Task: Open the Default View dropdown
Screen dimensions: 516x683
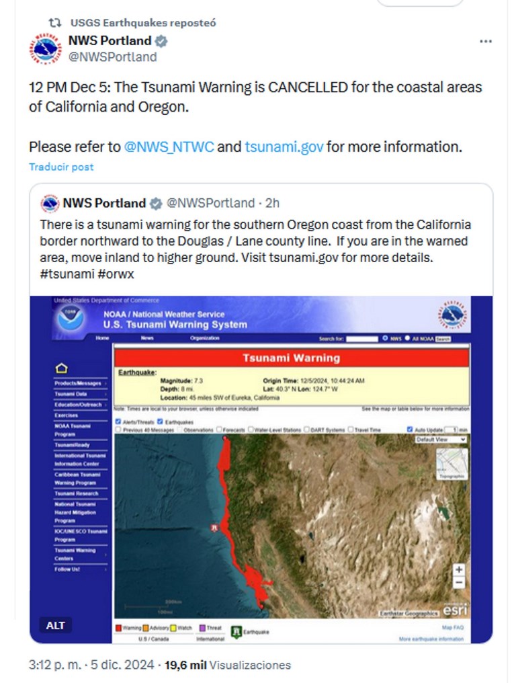Action: tap(441, 439)
